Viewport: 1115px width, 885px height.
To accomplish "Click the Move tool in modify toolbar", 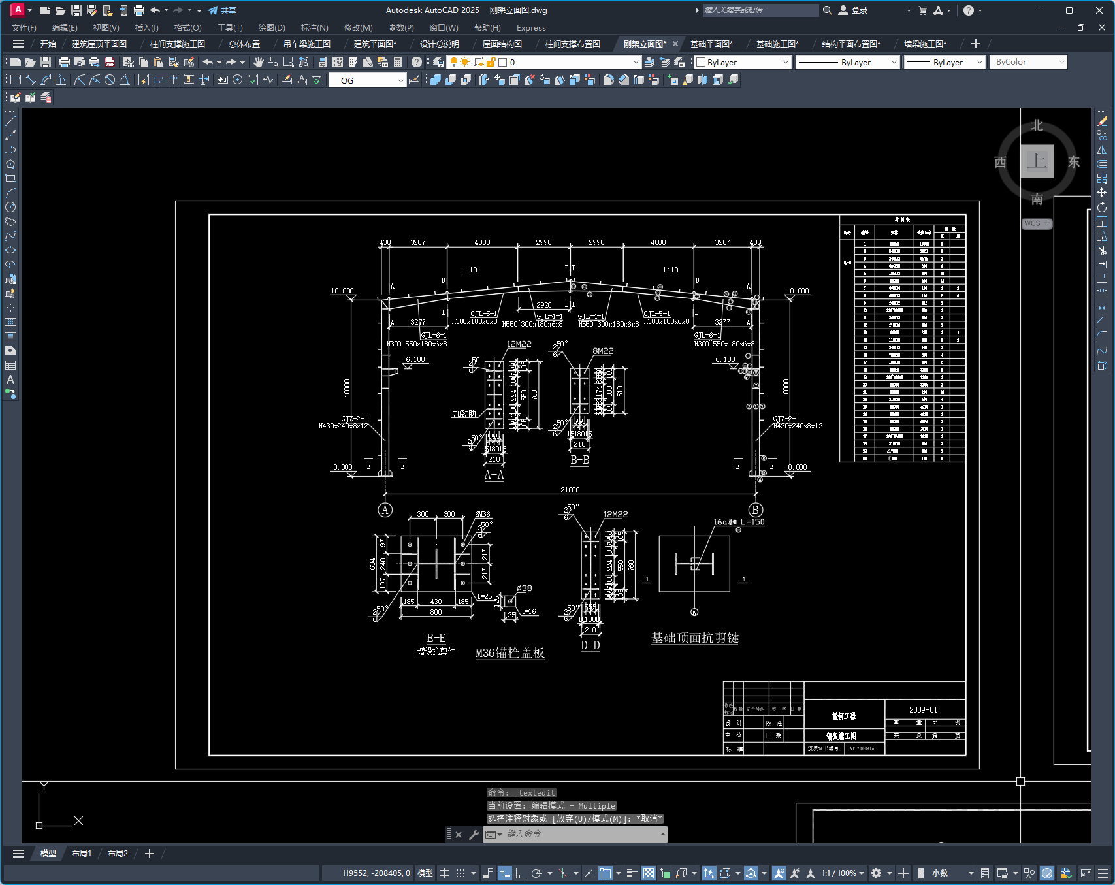I will point(1102,193).
